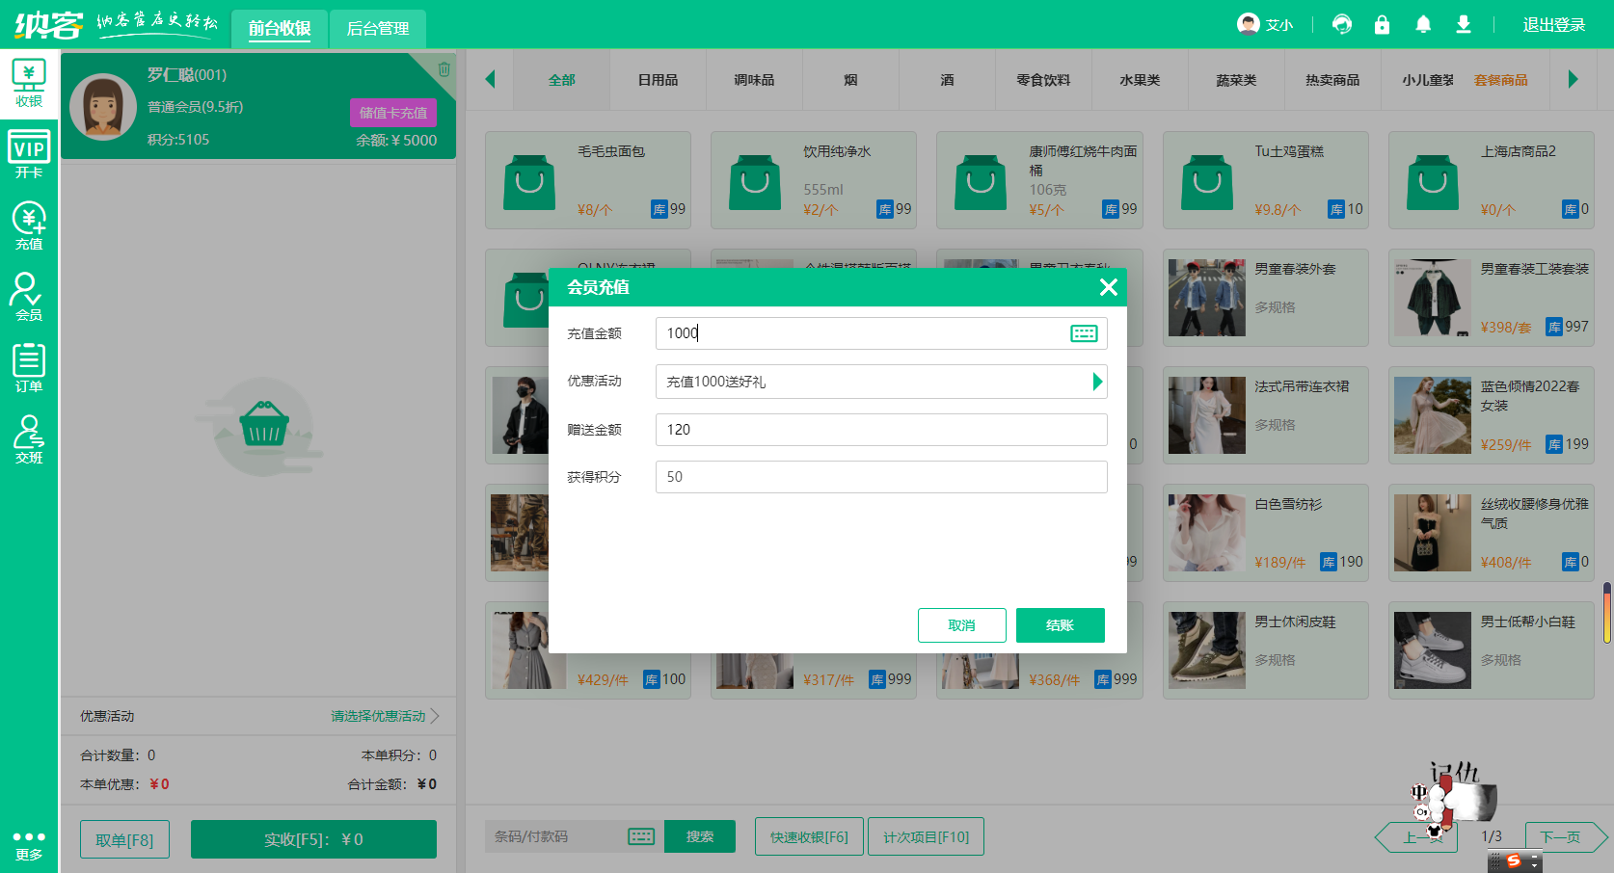The height and width of the screenshot is (873, 1614).
Task: Click the VIP 开卡 sidebar icon
Action: point(29,155)
